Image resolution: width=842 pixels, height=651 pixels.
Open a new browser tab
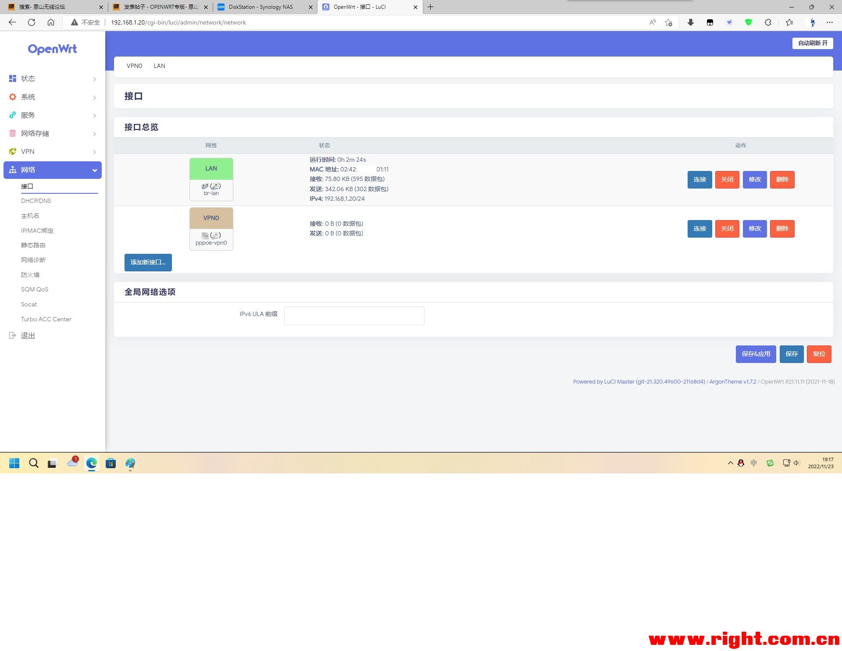click(x=431, y=7)
